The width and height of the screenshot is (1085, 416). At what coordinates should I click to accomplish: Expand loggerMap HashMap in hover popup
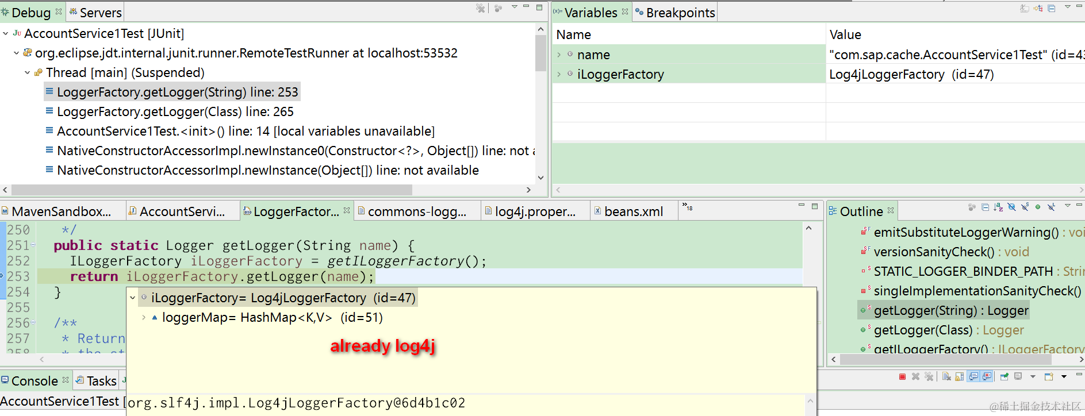click(144, 317)
